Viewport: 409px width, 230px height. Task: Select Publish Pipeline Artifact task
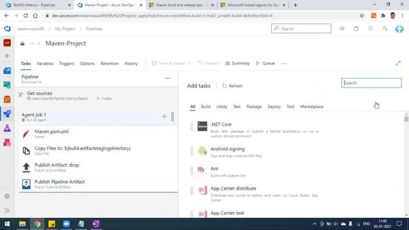[x=98, y=184]
